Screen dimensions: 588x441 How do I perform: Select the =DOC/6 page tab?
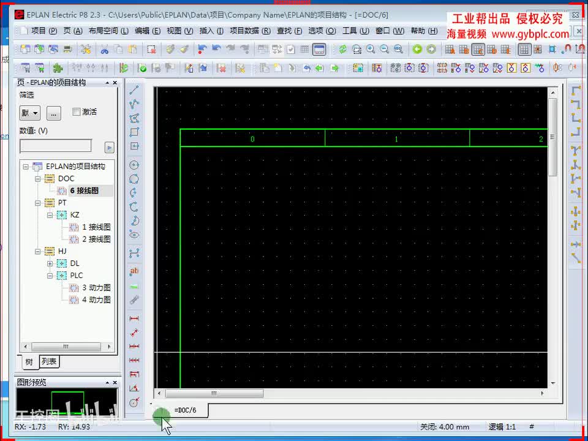(x=185, y=410)
